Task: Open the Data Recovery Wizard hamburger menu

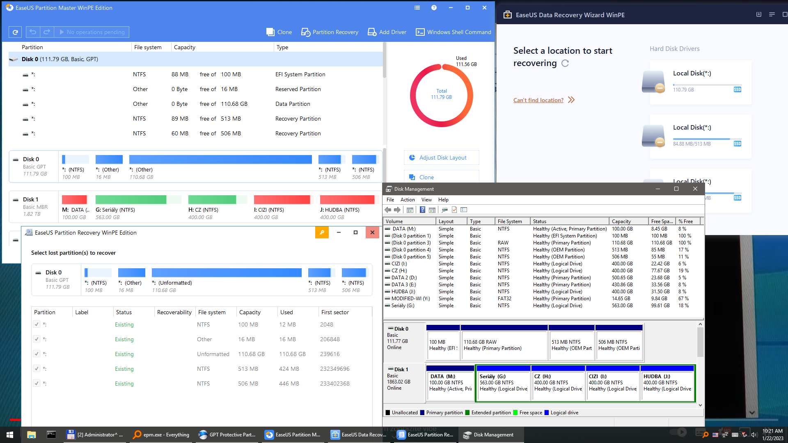Action: (772, 15)
